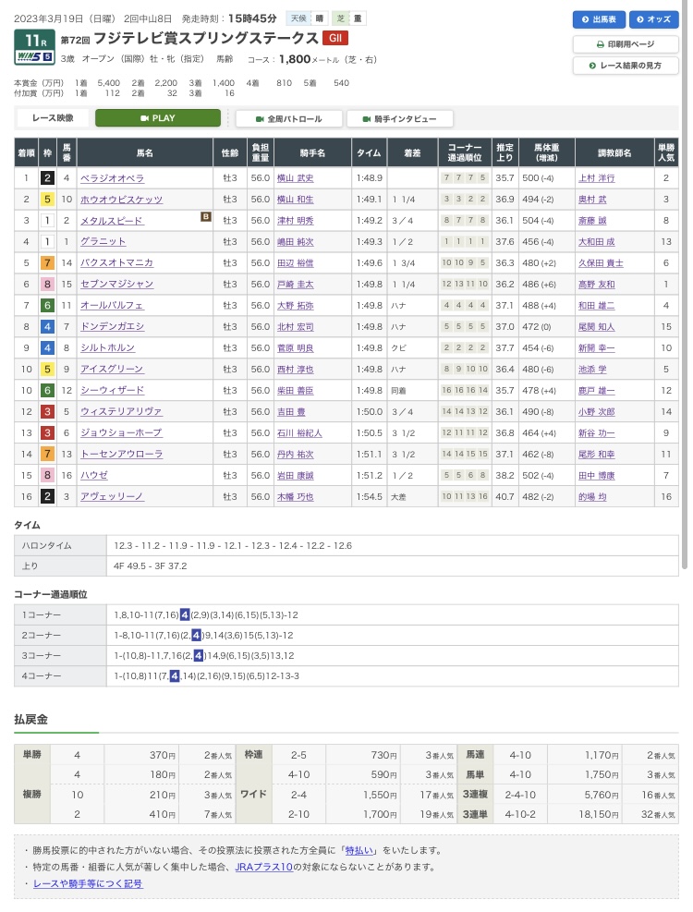Open jockey 戸崎 圭太 link
This screenshot has width=693, height=912.
coord(296,285)
